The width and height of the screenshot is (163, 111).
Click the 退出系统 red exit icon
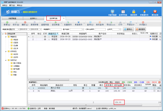point(155,12)
